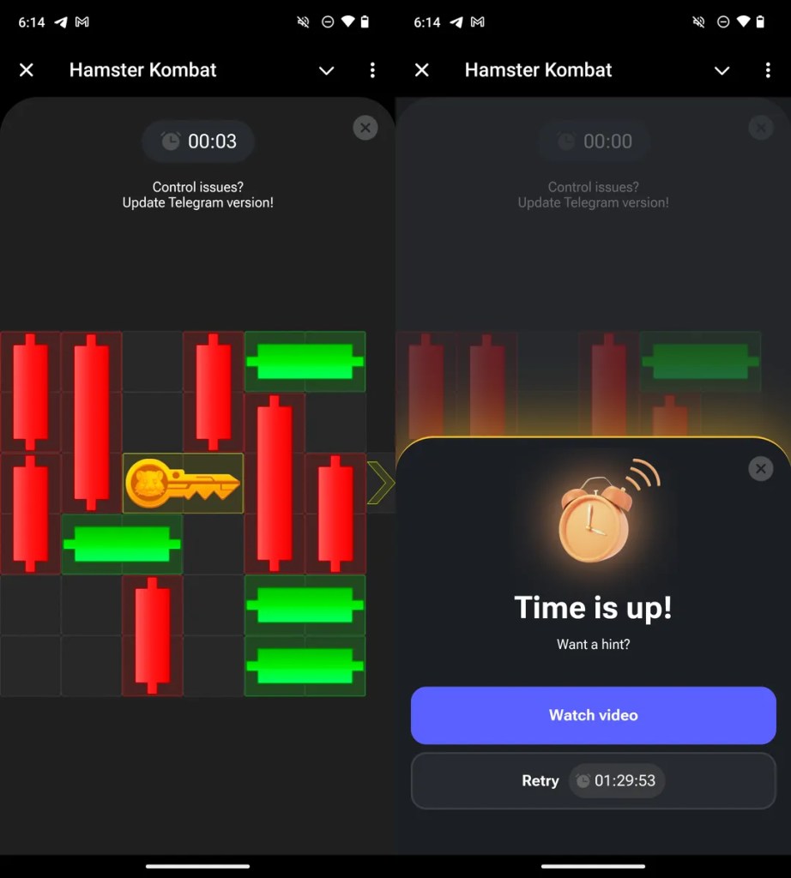The image size is (791, 878).
Task: Select the red candle in the bottom rows
Action: pyautogui.click(x=153, y=635)
